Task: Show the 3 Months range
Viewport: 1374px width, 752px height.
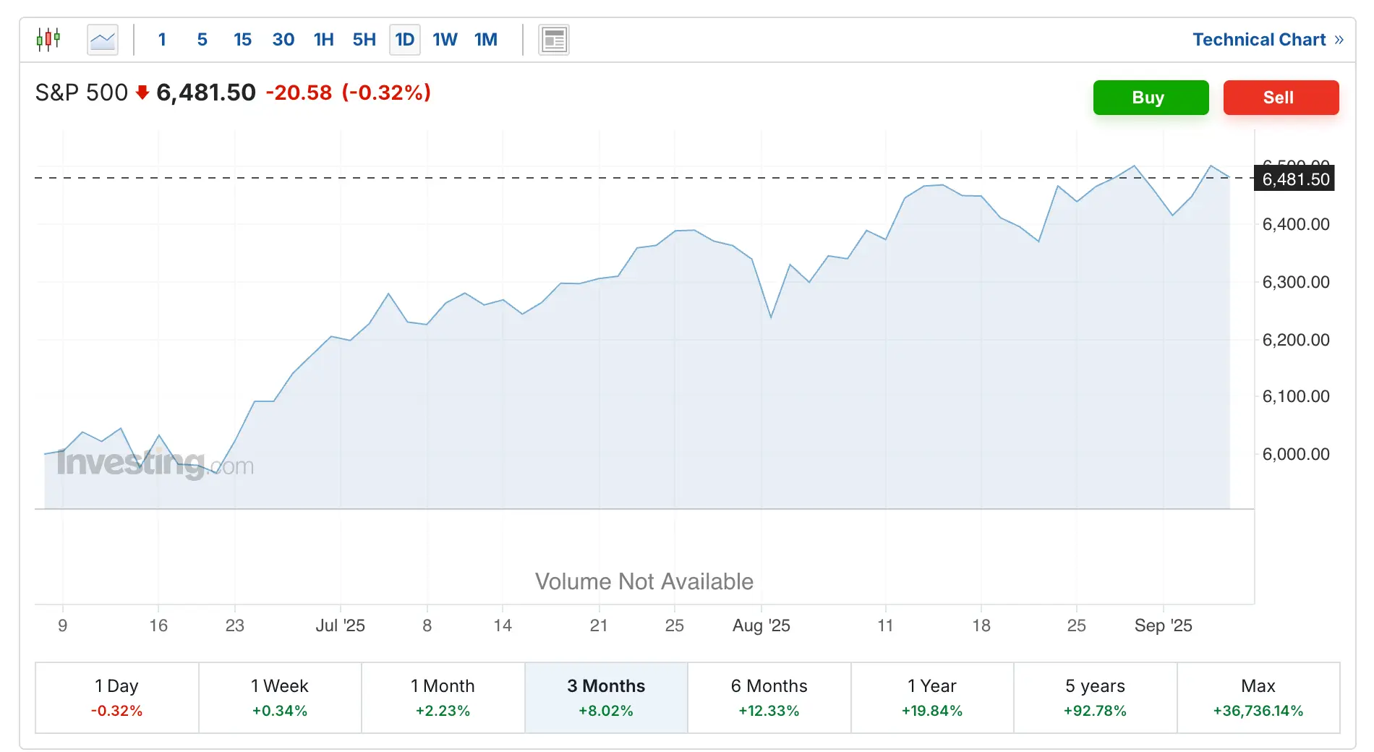Action: coord(606,698)
